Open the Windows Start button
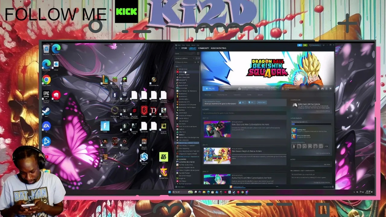This screenshot has width=386, height=217. (169, 192)
